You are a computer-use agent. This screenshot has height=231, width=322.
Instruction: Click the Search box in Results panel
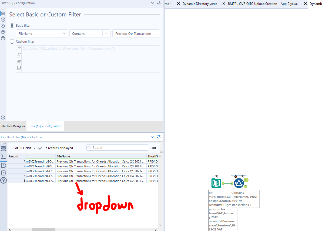coord(117,147)
